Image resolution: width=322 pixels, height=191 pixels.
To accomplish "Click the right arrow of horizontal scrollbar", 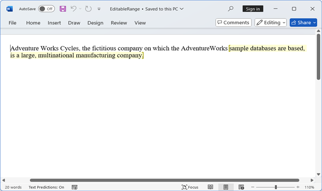I will (x=312, y=180).
